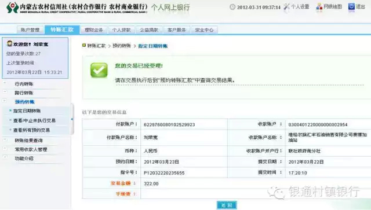Click transaction amount 322.00
Screen dimensions: 371x210
pos(151,183)
